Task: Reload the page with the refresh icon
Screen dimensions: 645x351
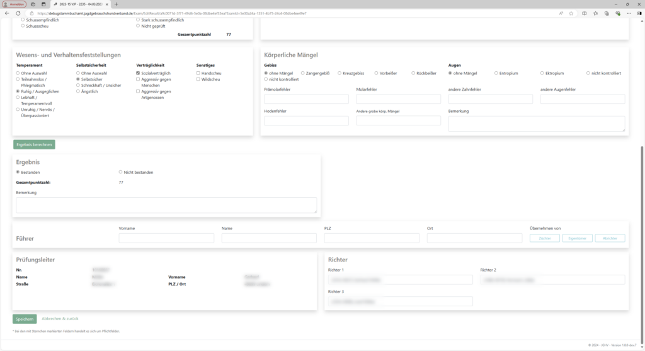Action: click(18, 13)
